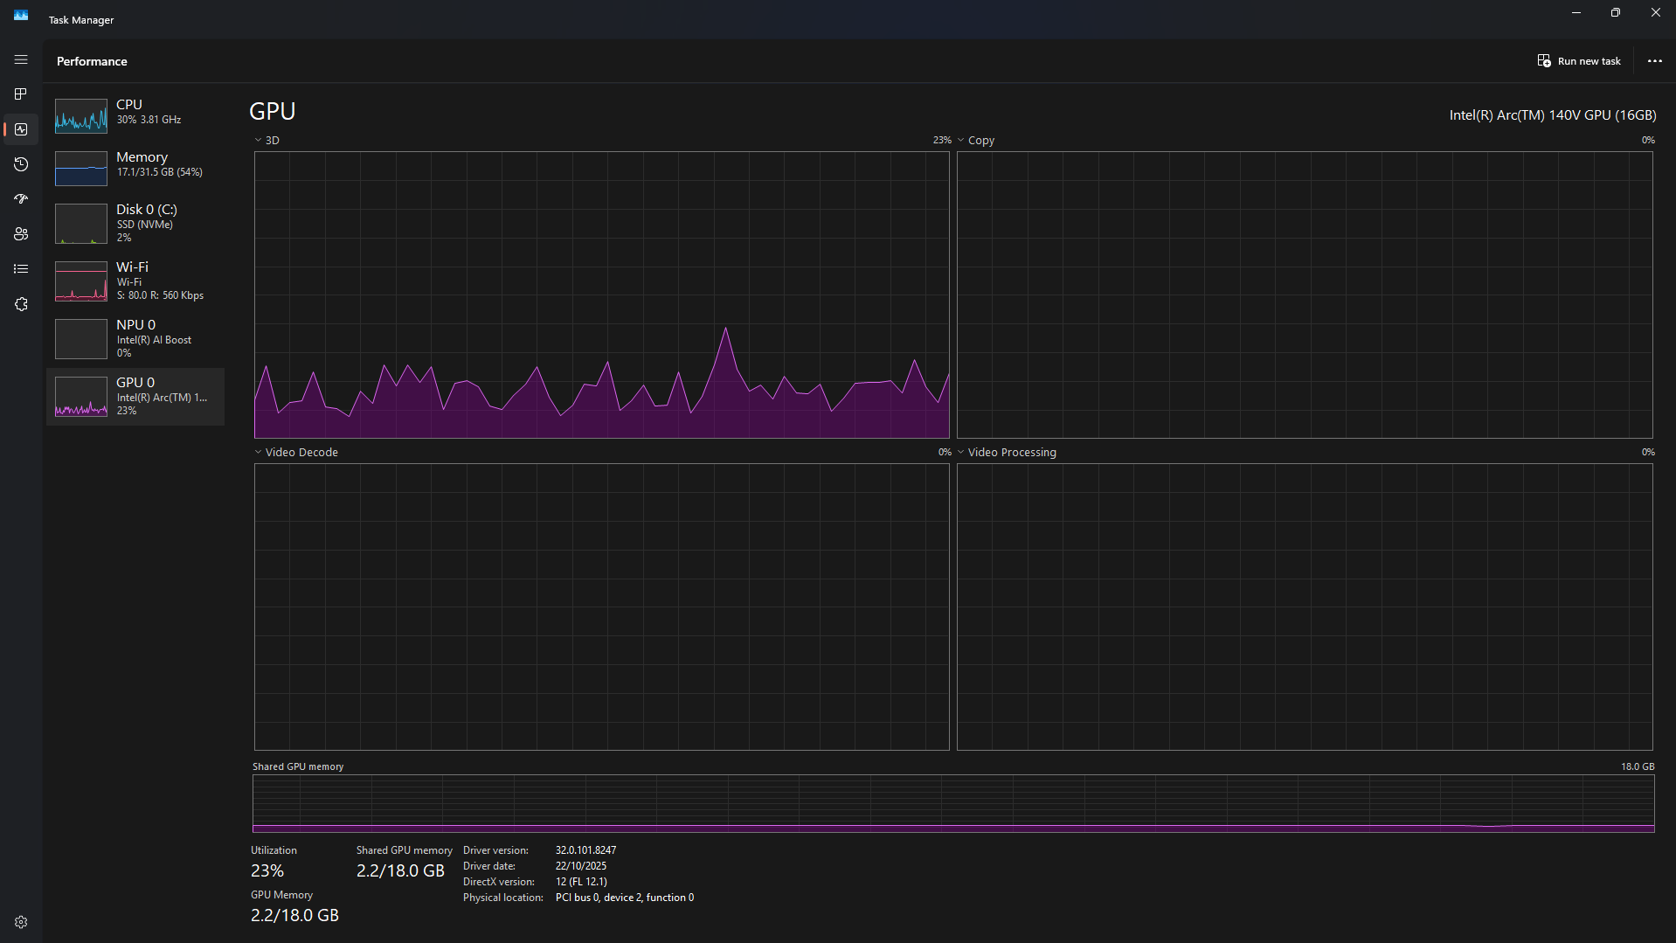
Task: Open the hamburger navigation menu
Action: tap(21, 59)
